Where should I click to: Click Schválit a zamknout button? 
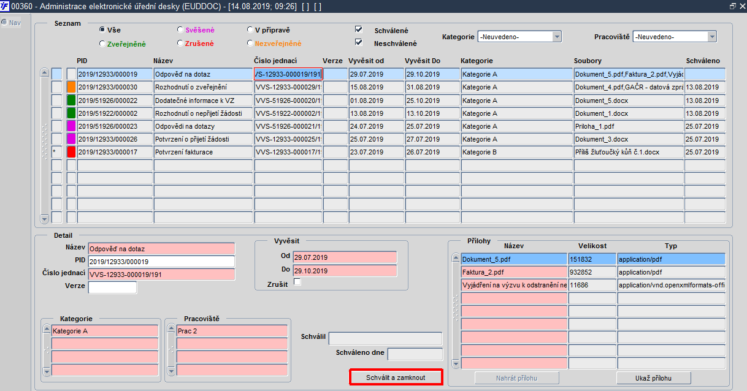(396, 377)
